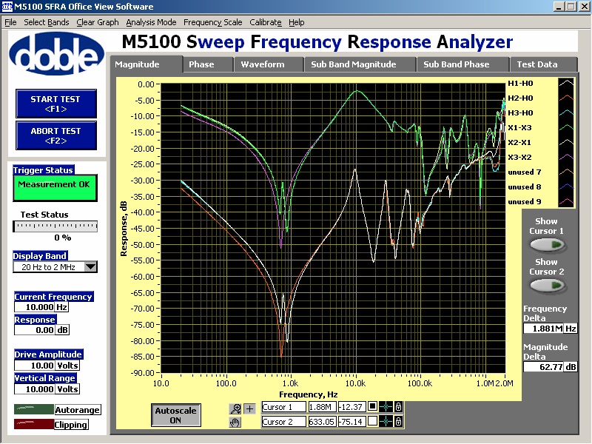592x444 pixels.
Task: Toggle Autoscale ON button
Action: 175,415
